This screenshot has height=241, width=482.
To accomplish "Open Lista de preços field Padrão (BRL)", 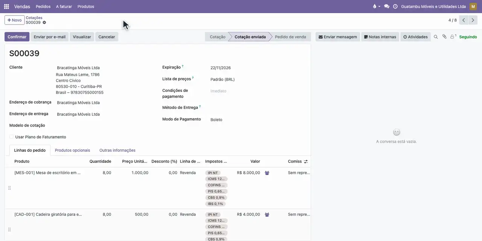I will (x=258, y=79).
